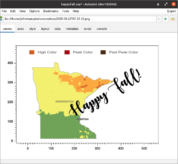Open the View menu
The image size is (178, 164).
point(23,11)
